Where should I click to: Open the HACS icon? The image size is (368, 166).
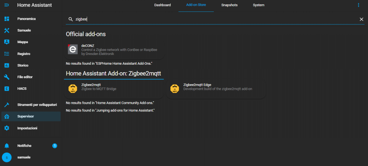click(x=6, y=89)
